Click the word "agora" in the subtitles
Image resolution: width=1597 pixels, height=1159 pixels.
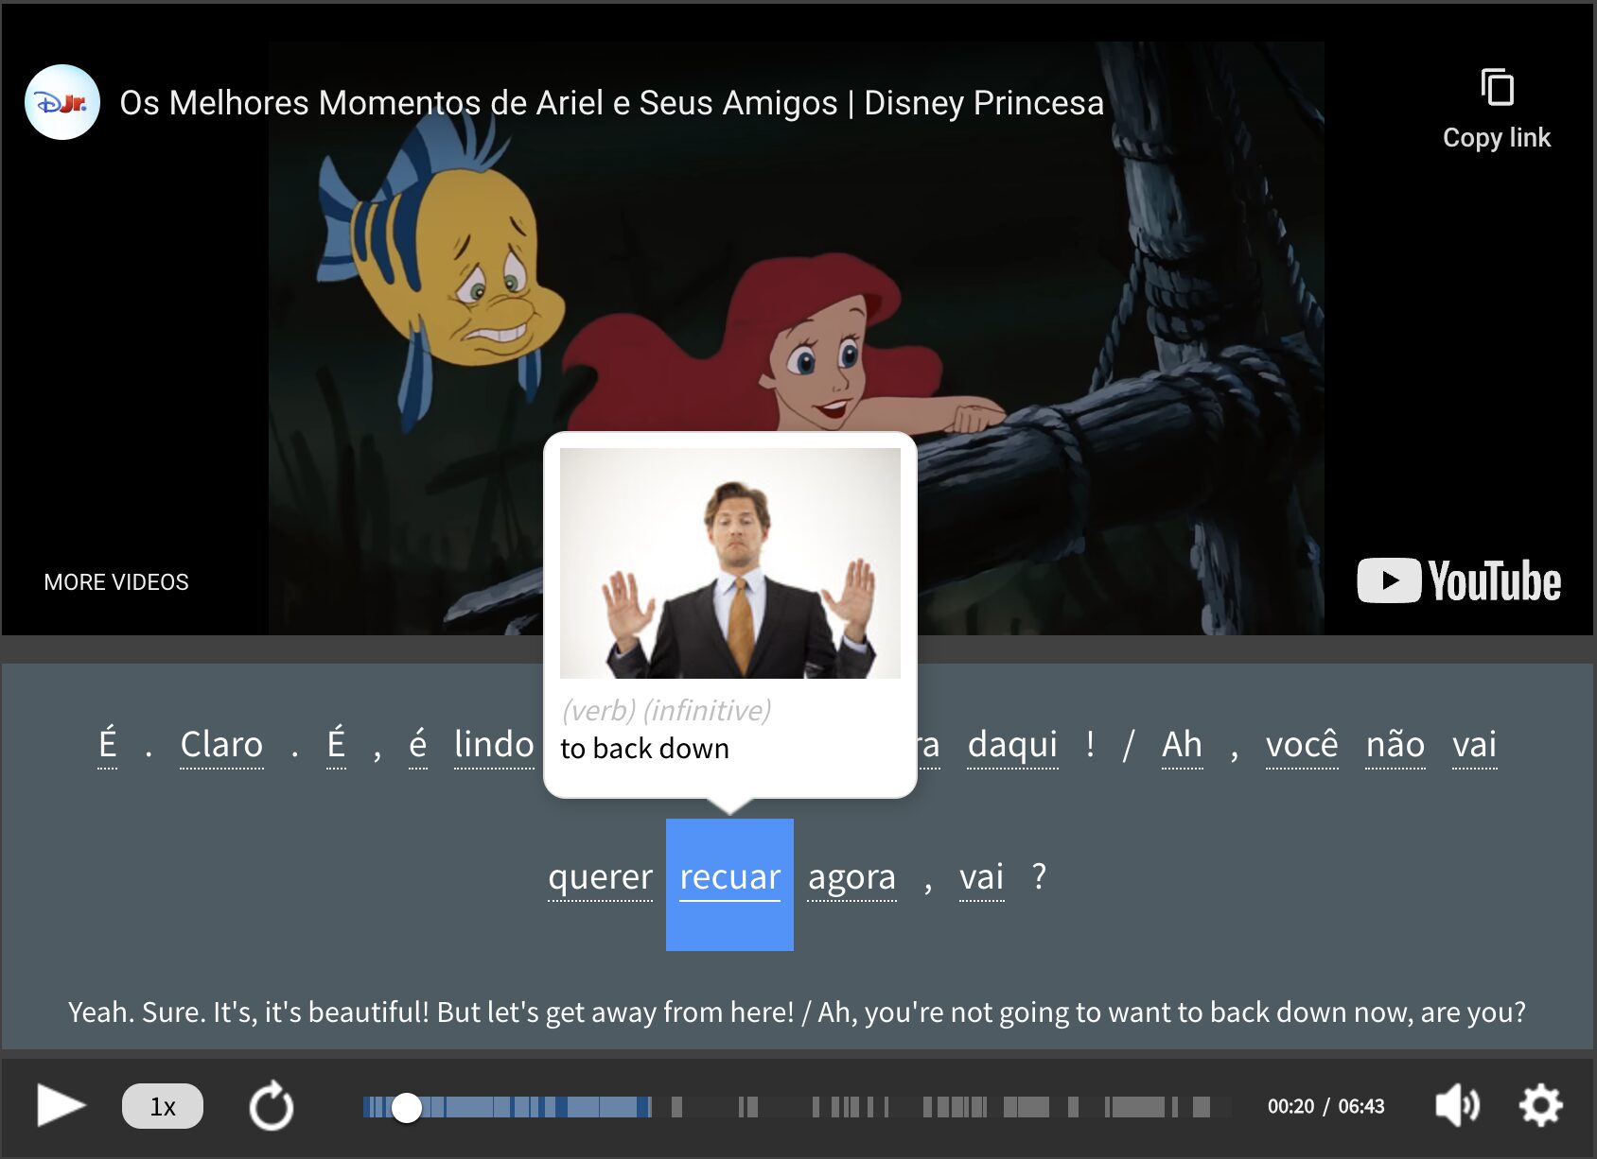pyautogui.click(x=851, y=878)
